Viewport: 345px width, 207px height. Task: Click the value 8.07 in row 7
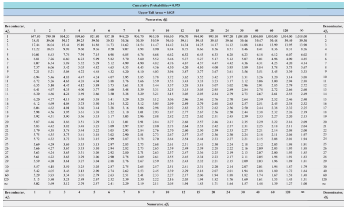point(36,63)
